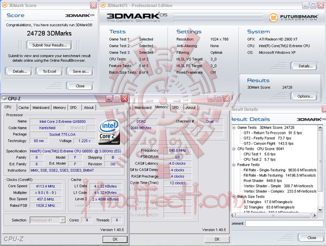The height and width of the screenshot is (246, 326).
Task: Click Result Details scroll down arrow
Action: (x=320, y=209)
